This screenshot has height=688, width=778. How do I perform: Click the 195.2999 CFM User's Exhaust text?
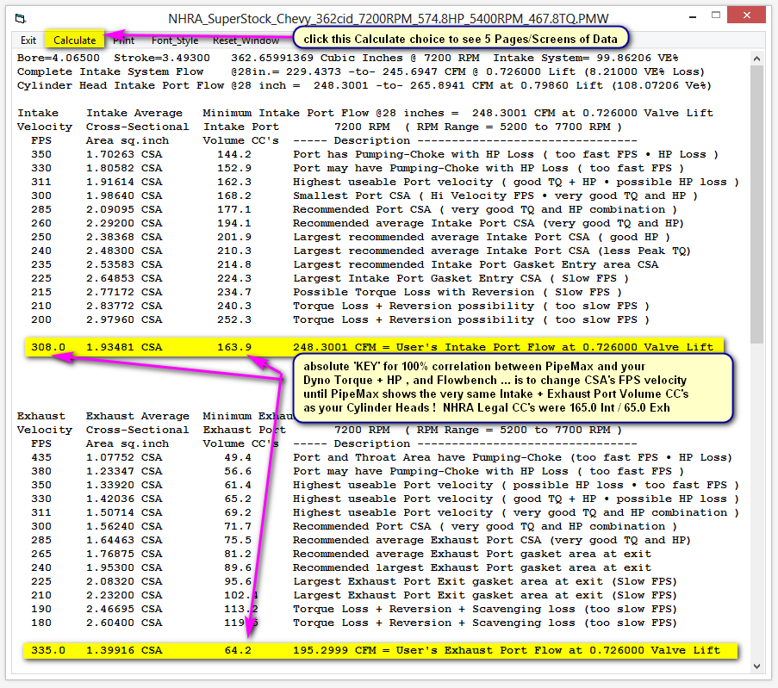click(506, 650)
